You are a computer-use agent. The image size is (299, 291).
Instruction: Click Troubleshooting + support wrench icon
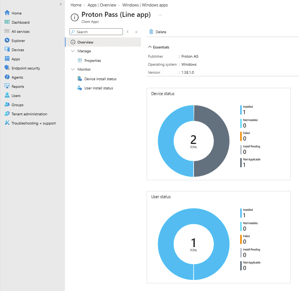coord(7,123)
